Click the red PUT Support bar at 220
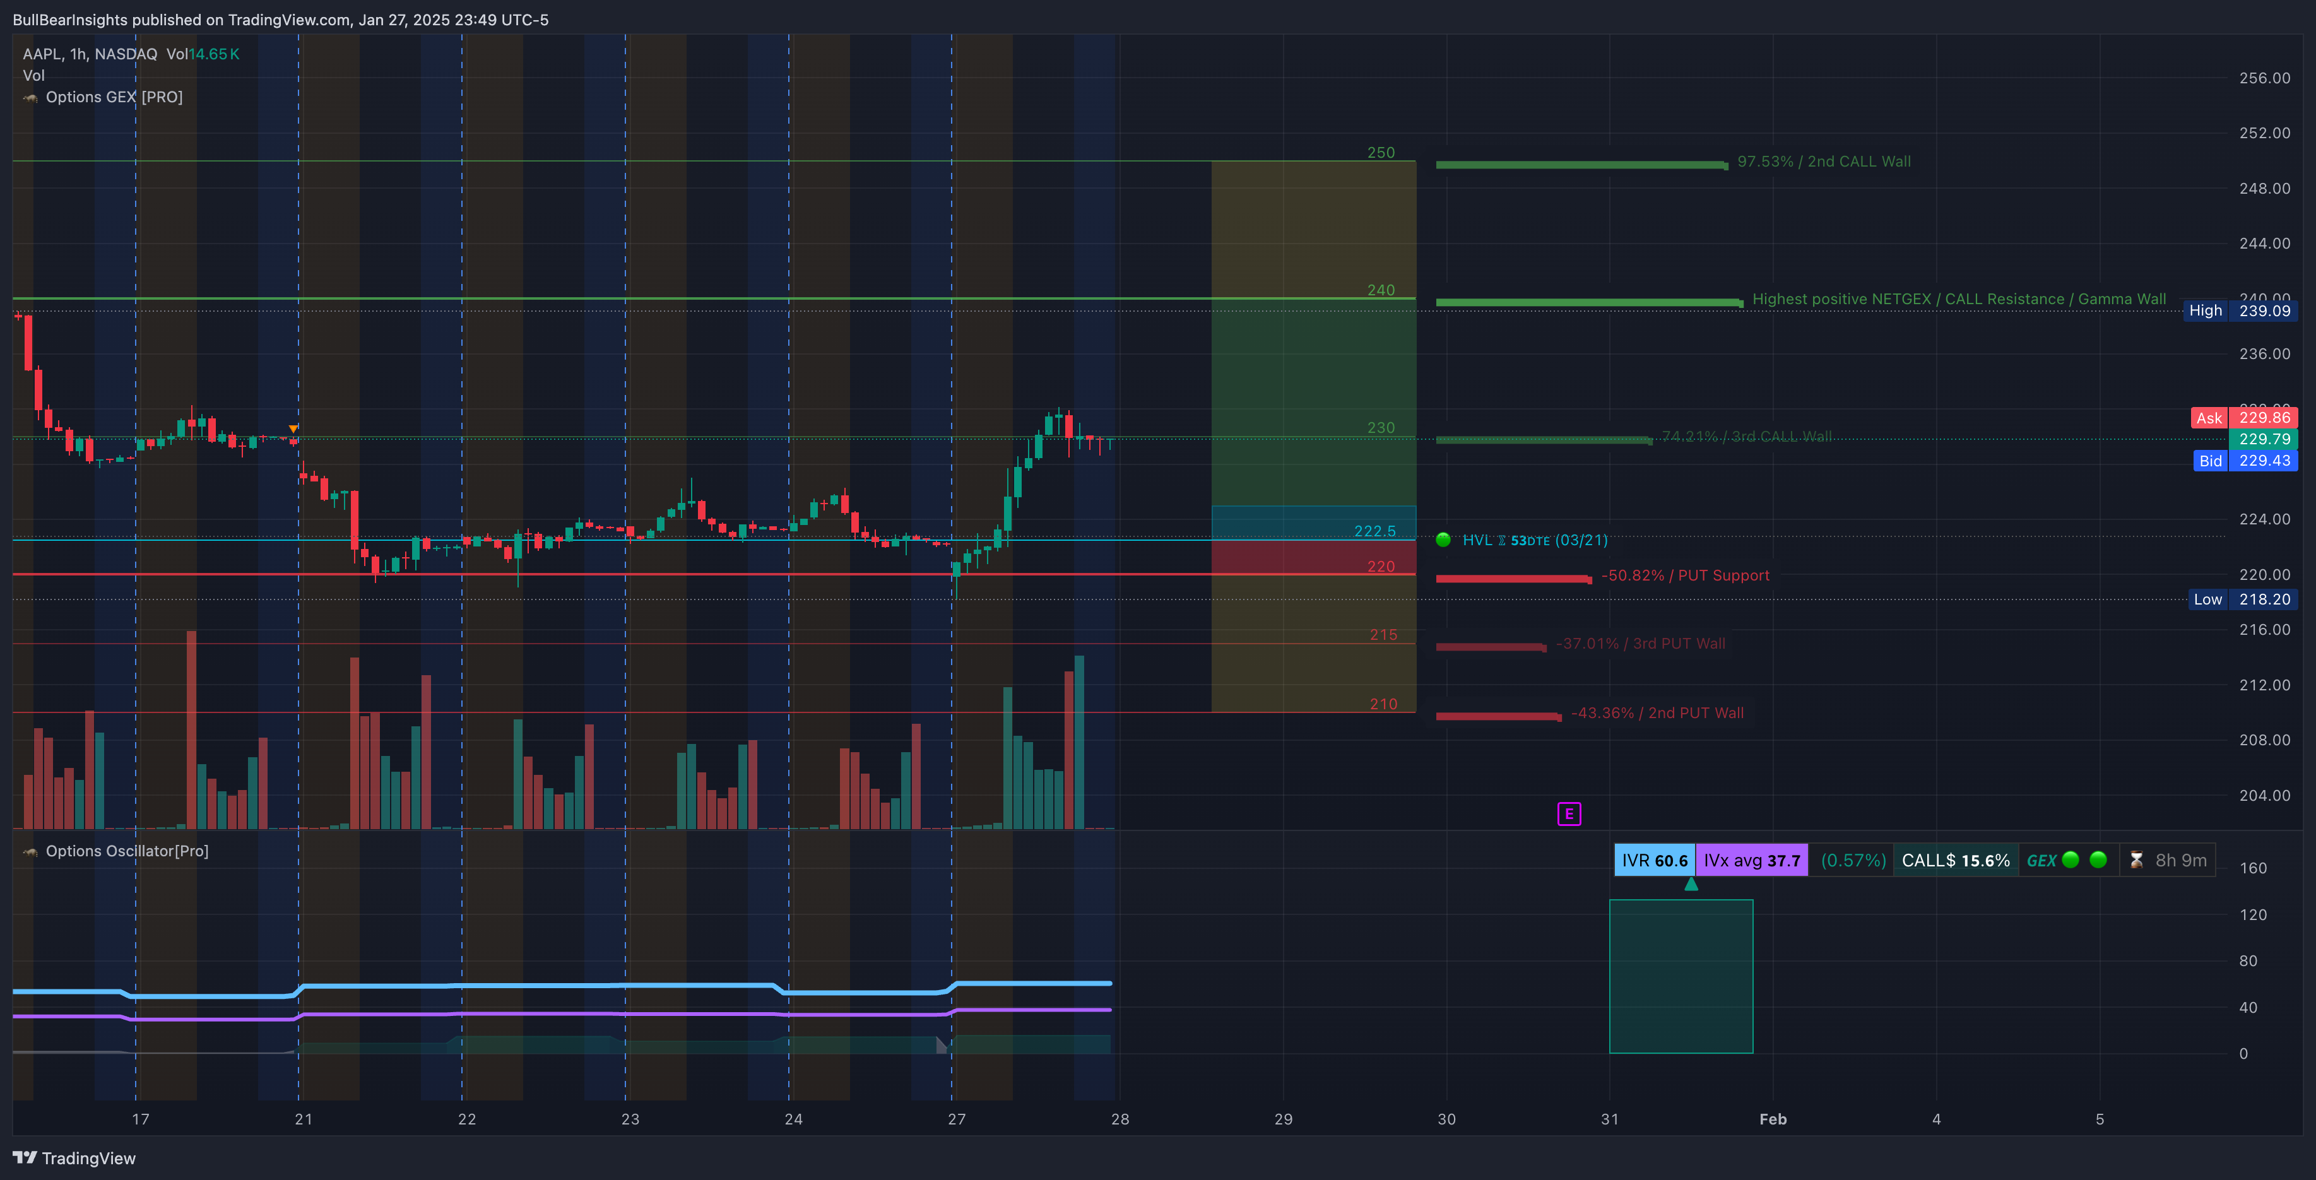The image size is (2316, 1180). [1514, 579]
